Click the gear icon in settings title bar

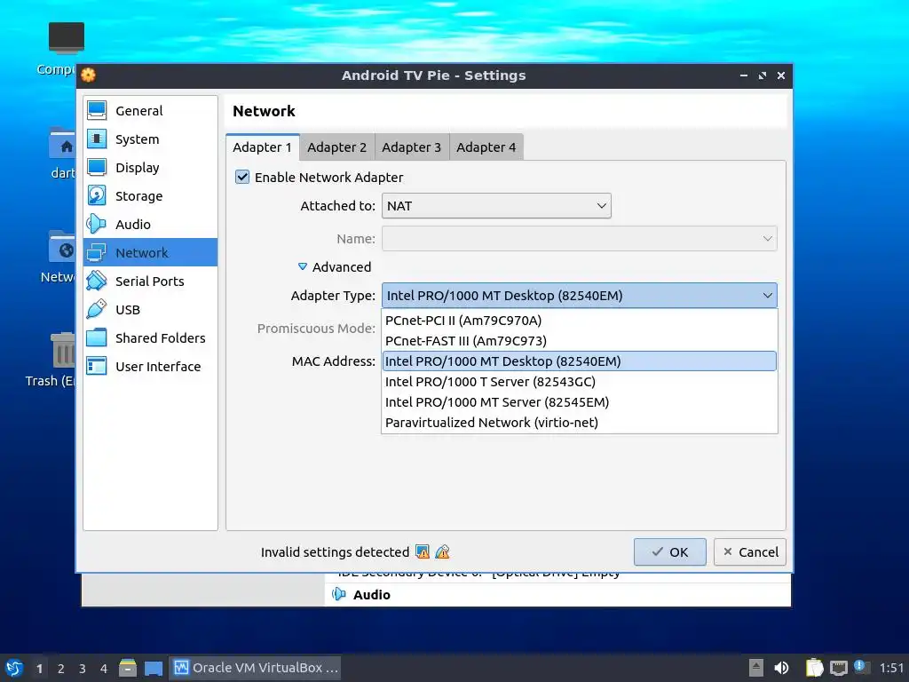pyautogui.click(x=88, y=75)
